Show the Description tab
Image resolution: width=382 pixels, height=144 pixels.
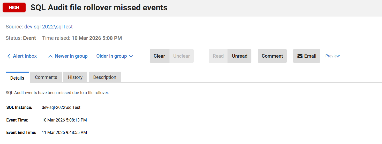pyautogui.click(x=105, y=77)
